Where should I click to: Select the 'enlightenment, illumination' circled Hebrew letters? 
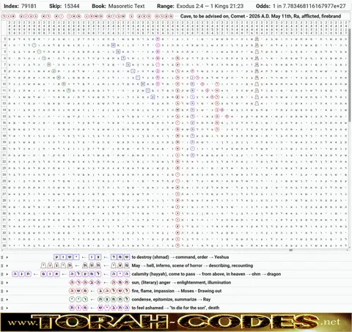85,282
